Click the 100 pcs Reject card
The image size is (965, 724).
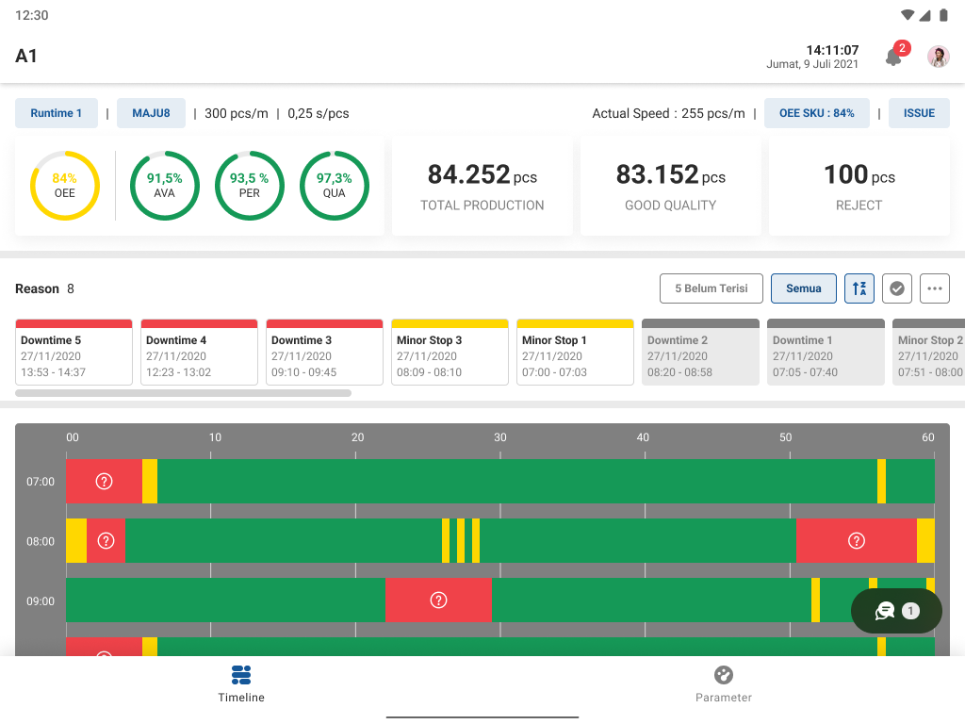coord(859,187)
